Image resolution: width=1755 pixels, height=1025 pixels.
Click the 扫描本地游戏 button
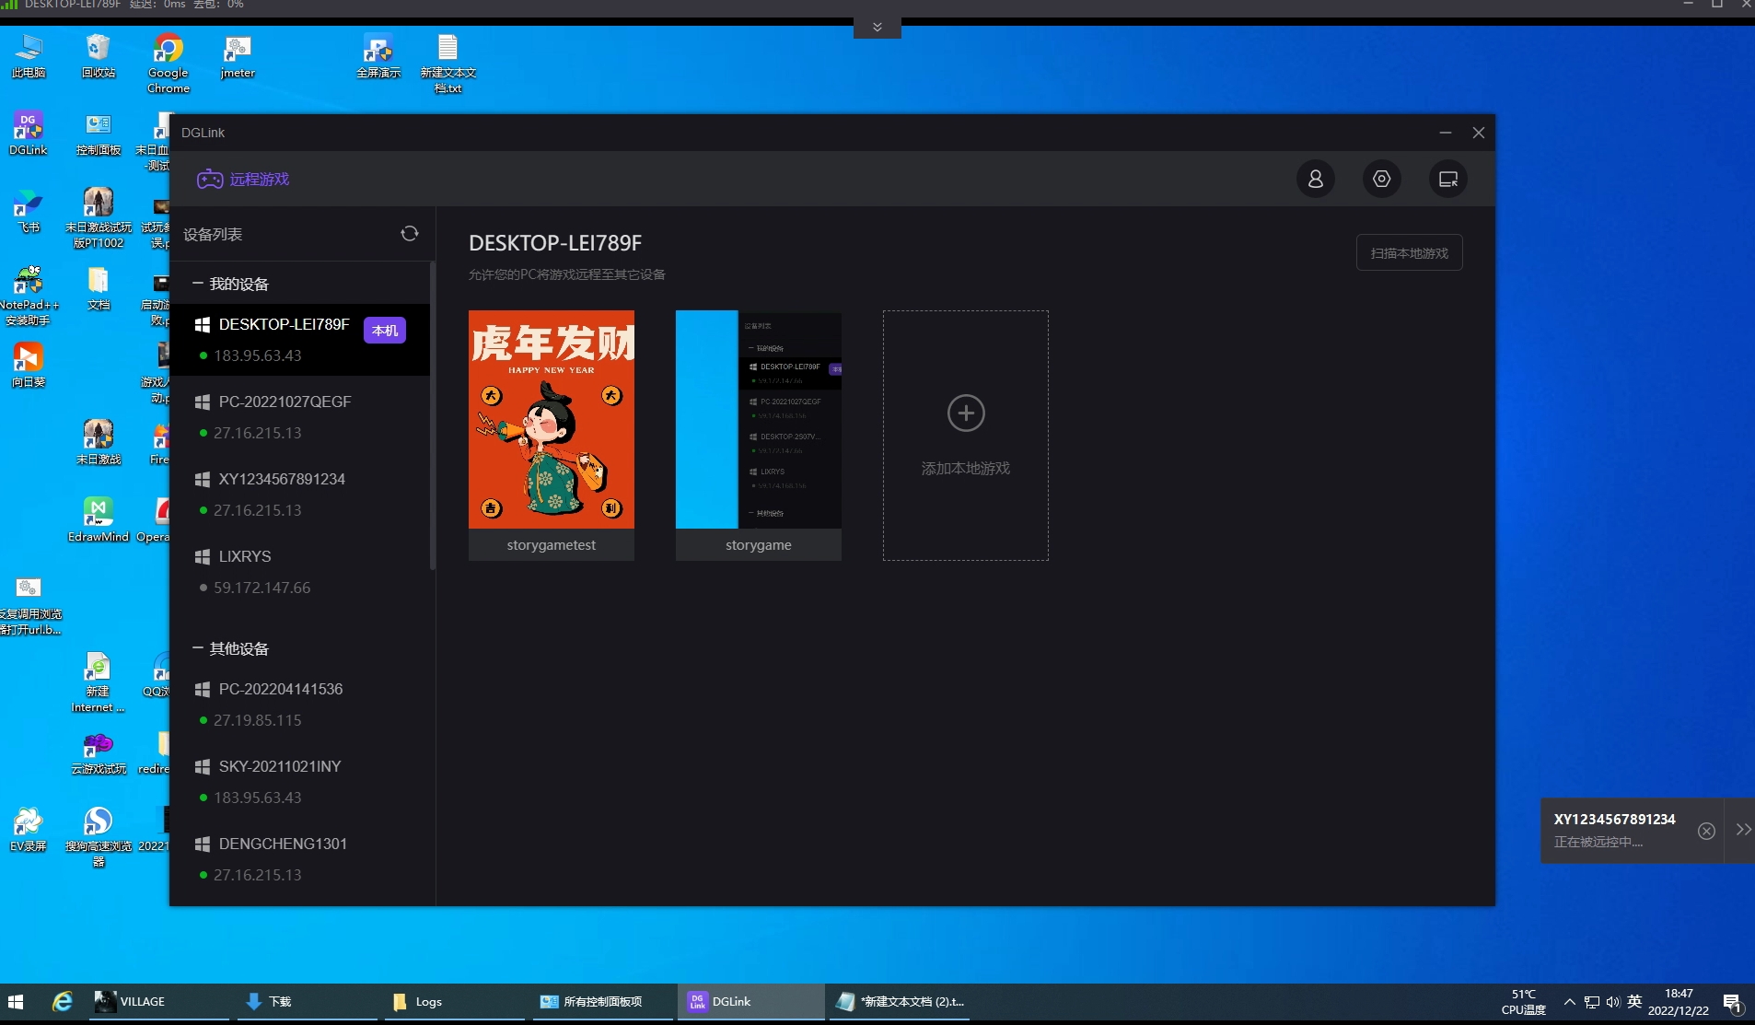(x=1409, y=253)
